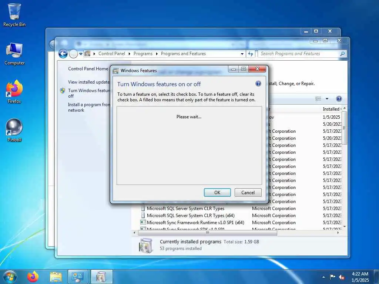Open Control Panel Home link
The image size is (379, 284).
tap(88, 68)
